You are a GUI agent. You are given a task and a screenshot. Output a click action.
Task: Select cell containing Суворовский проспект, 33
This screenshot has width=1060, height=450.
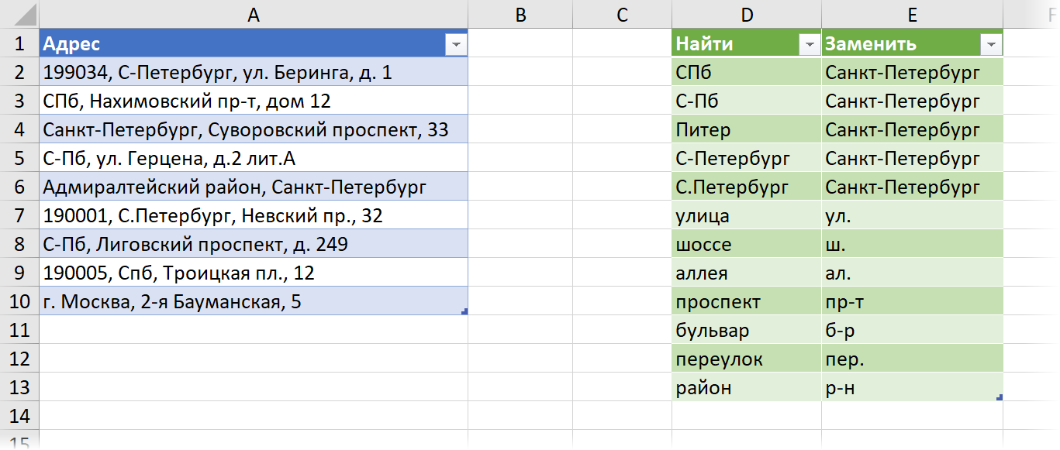coord(254,130)
